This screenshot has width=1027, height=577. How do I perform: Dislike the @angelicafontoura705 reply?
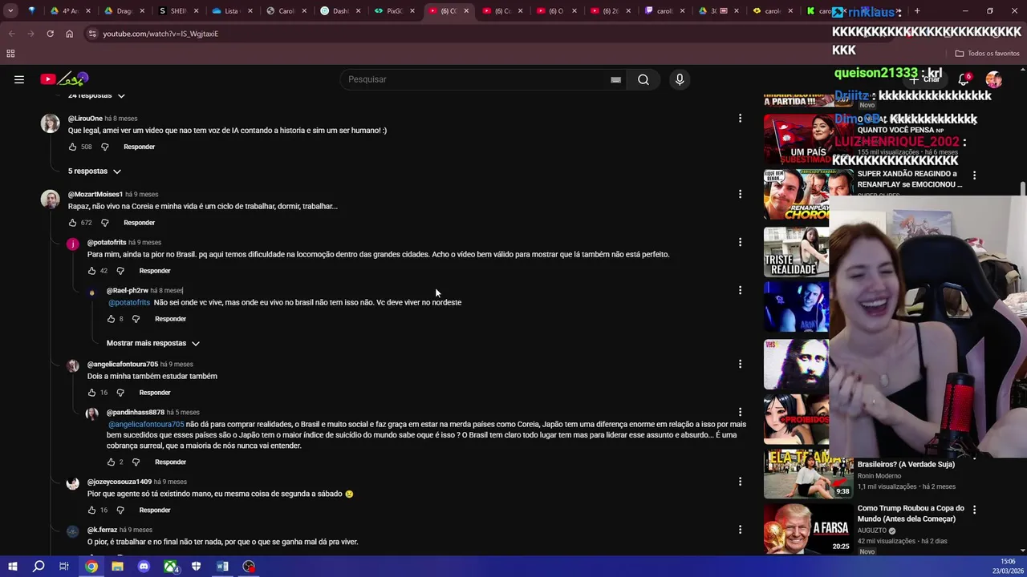tap(120, 393)
